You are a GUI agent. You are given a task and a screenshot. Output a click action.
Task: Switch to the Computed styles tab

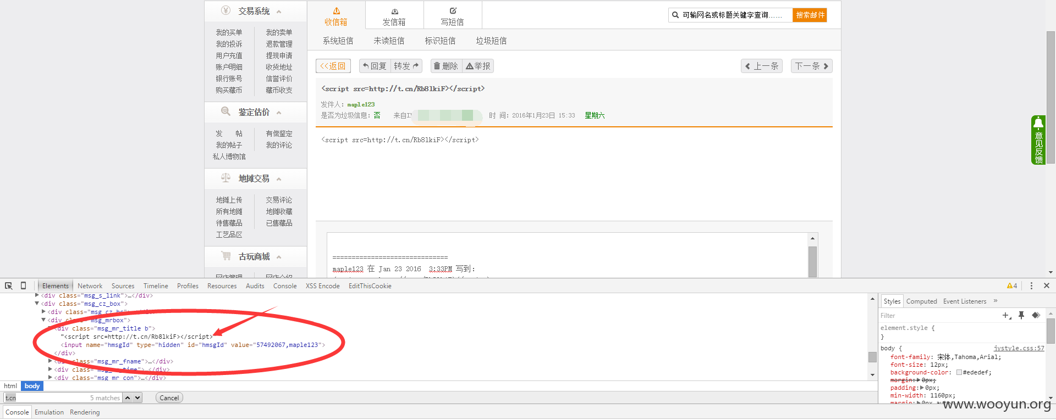pyautogui.click(x=922, y=301)
